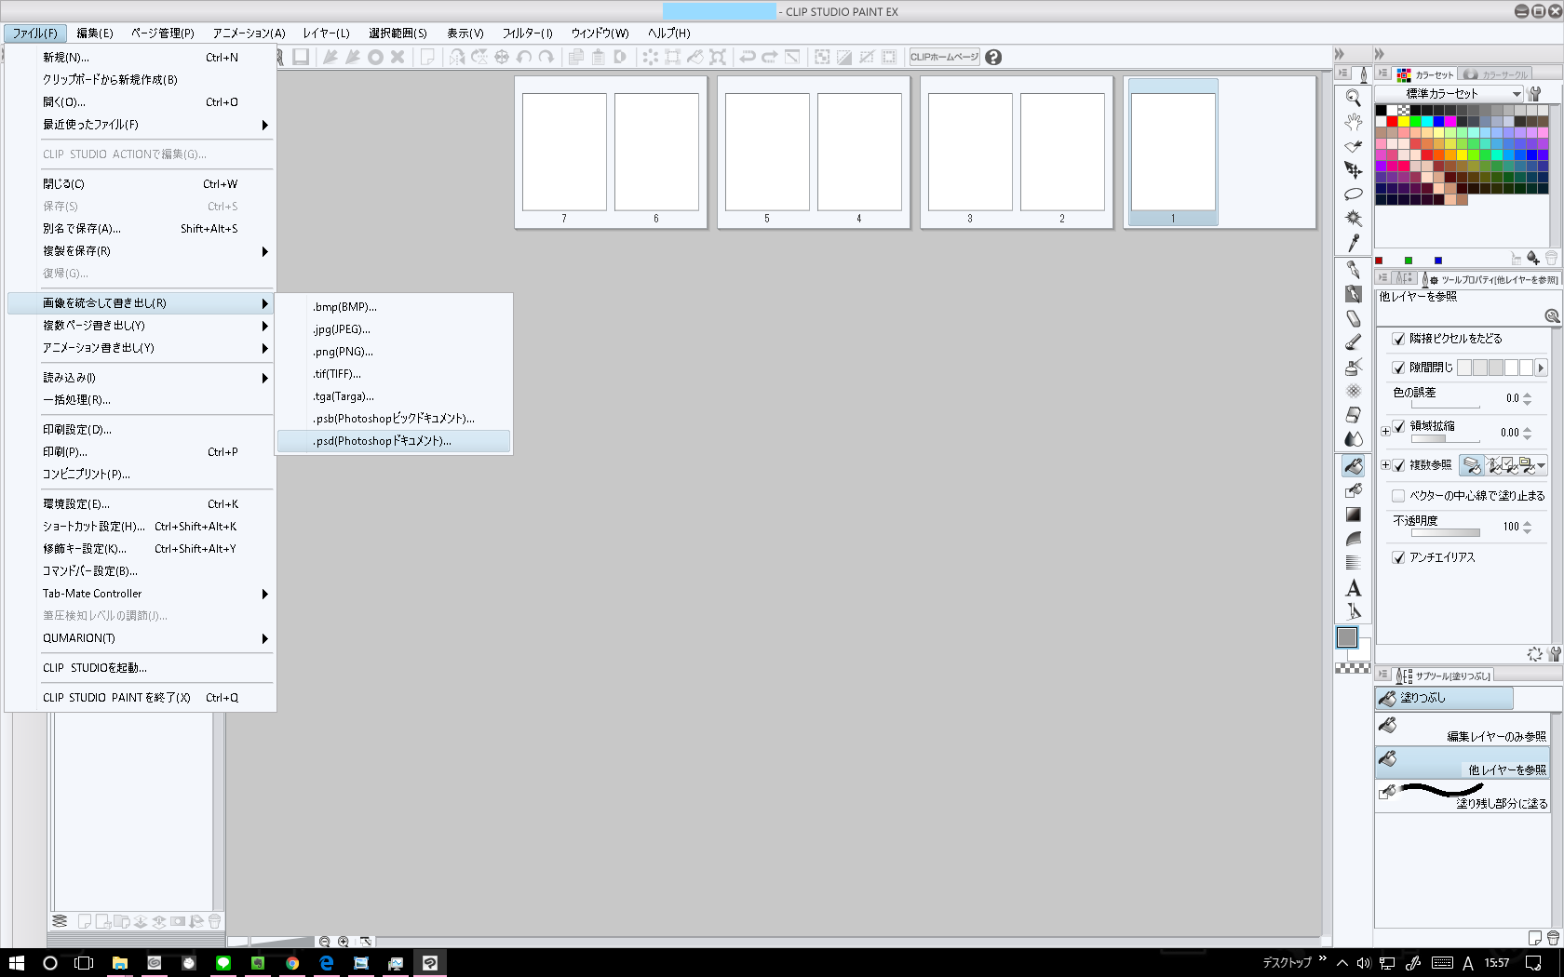
Task: Open the 標準カラーセット color set dropdown
Action: coord(1449,94)
